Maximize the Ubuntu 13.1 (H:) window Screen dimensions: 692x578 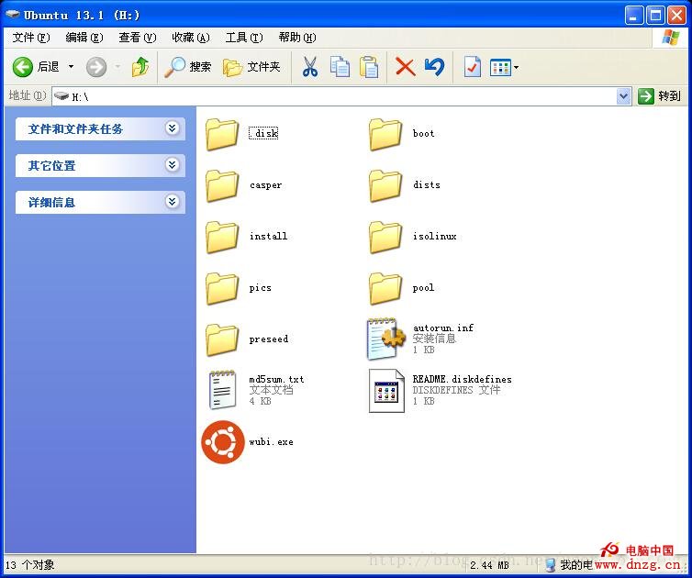tap(655, 16)
